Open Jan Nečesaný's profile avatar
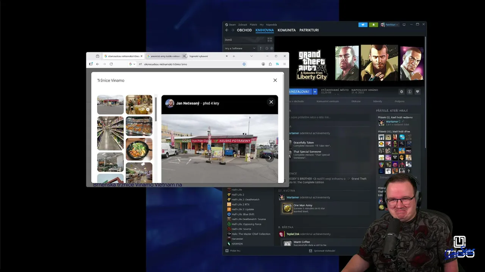Image resolution: width=485 pixels, height=272 pixels. (170, 103)
